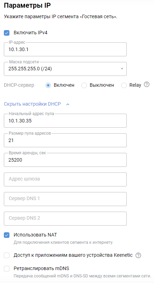Open help icon for Keenetic application access
The height and width of the screenshot is (283, 154).
click(138, 255)
